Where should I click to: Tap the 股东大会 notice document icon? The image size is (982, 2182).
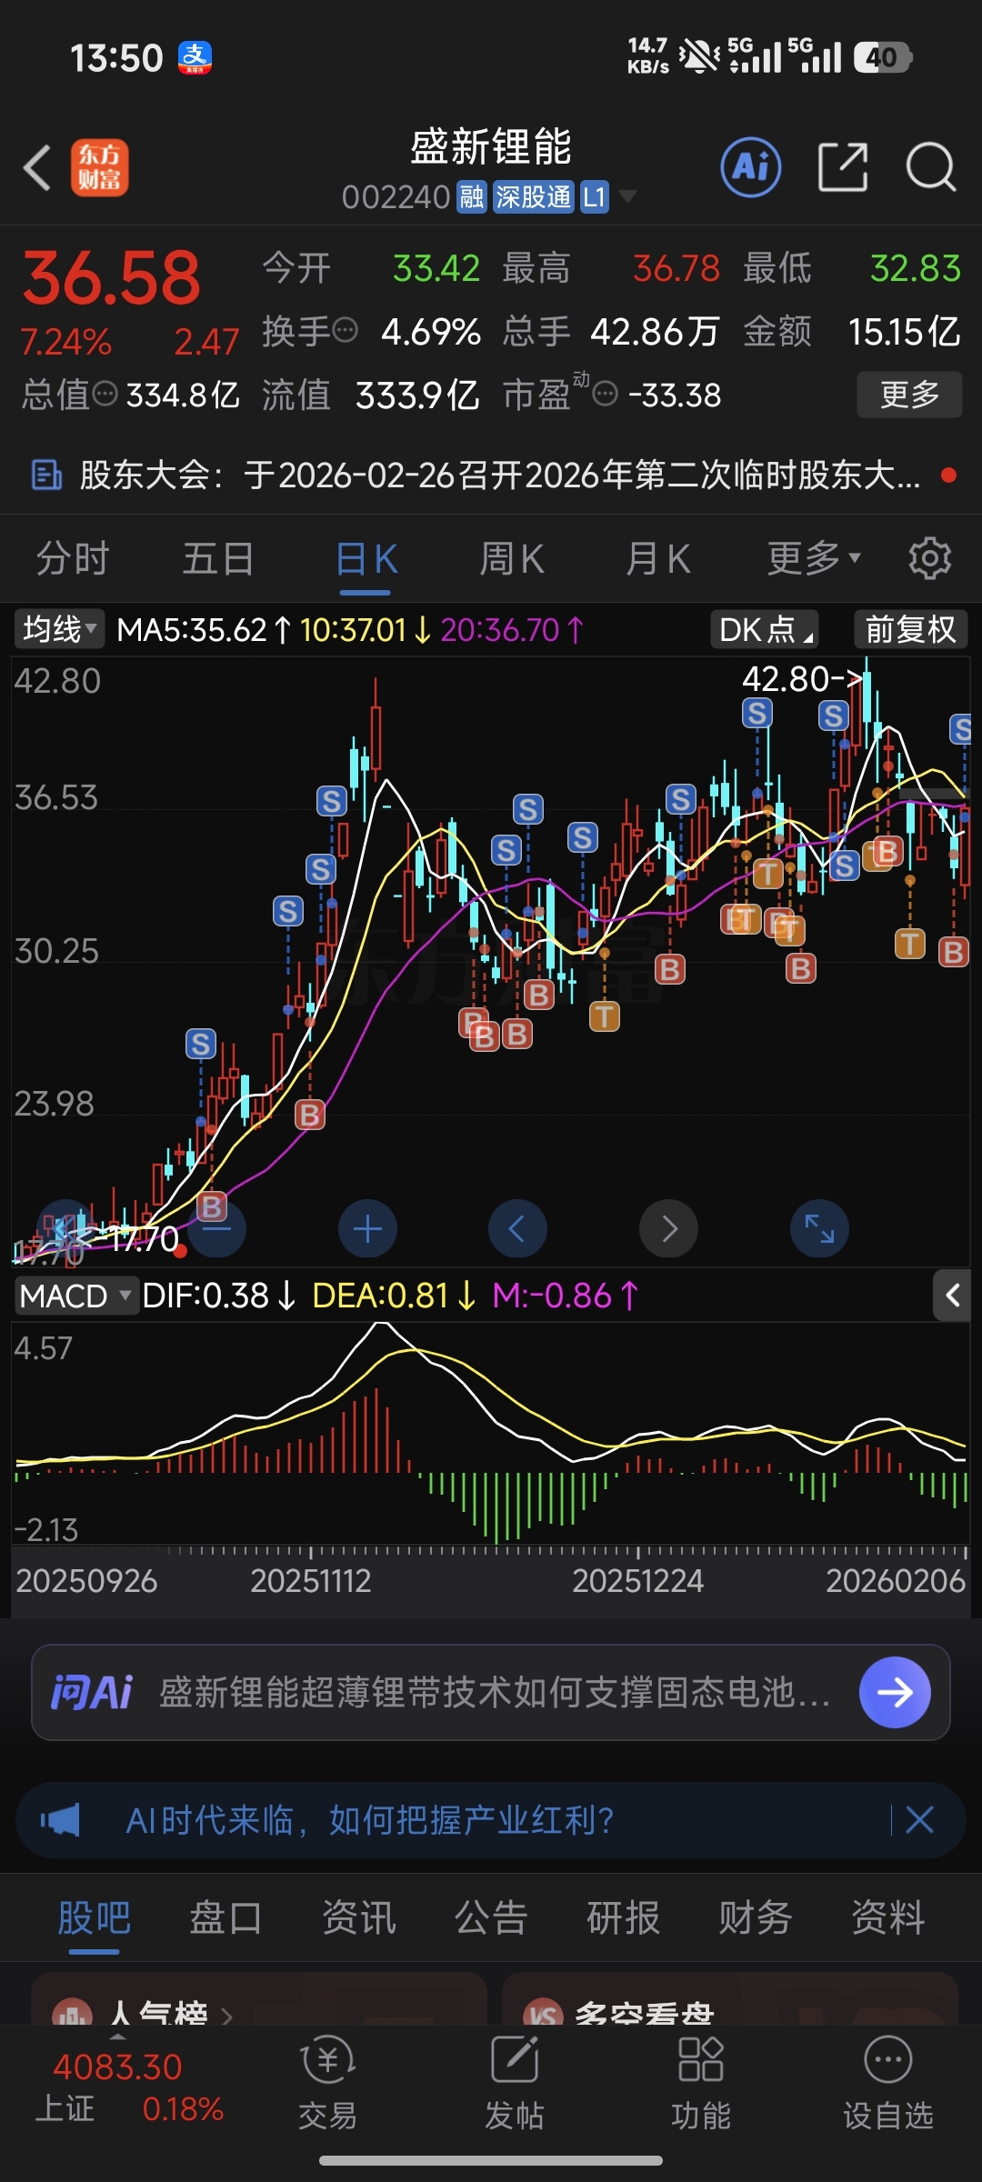pyautogui.click(x=46, y=475)
